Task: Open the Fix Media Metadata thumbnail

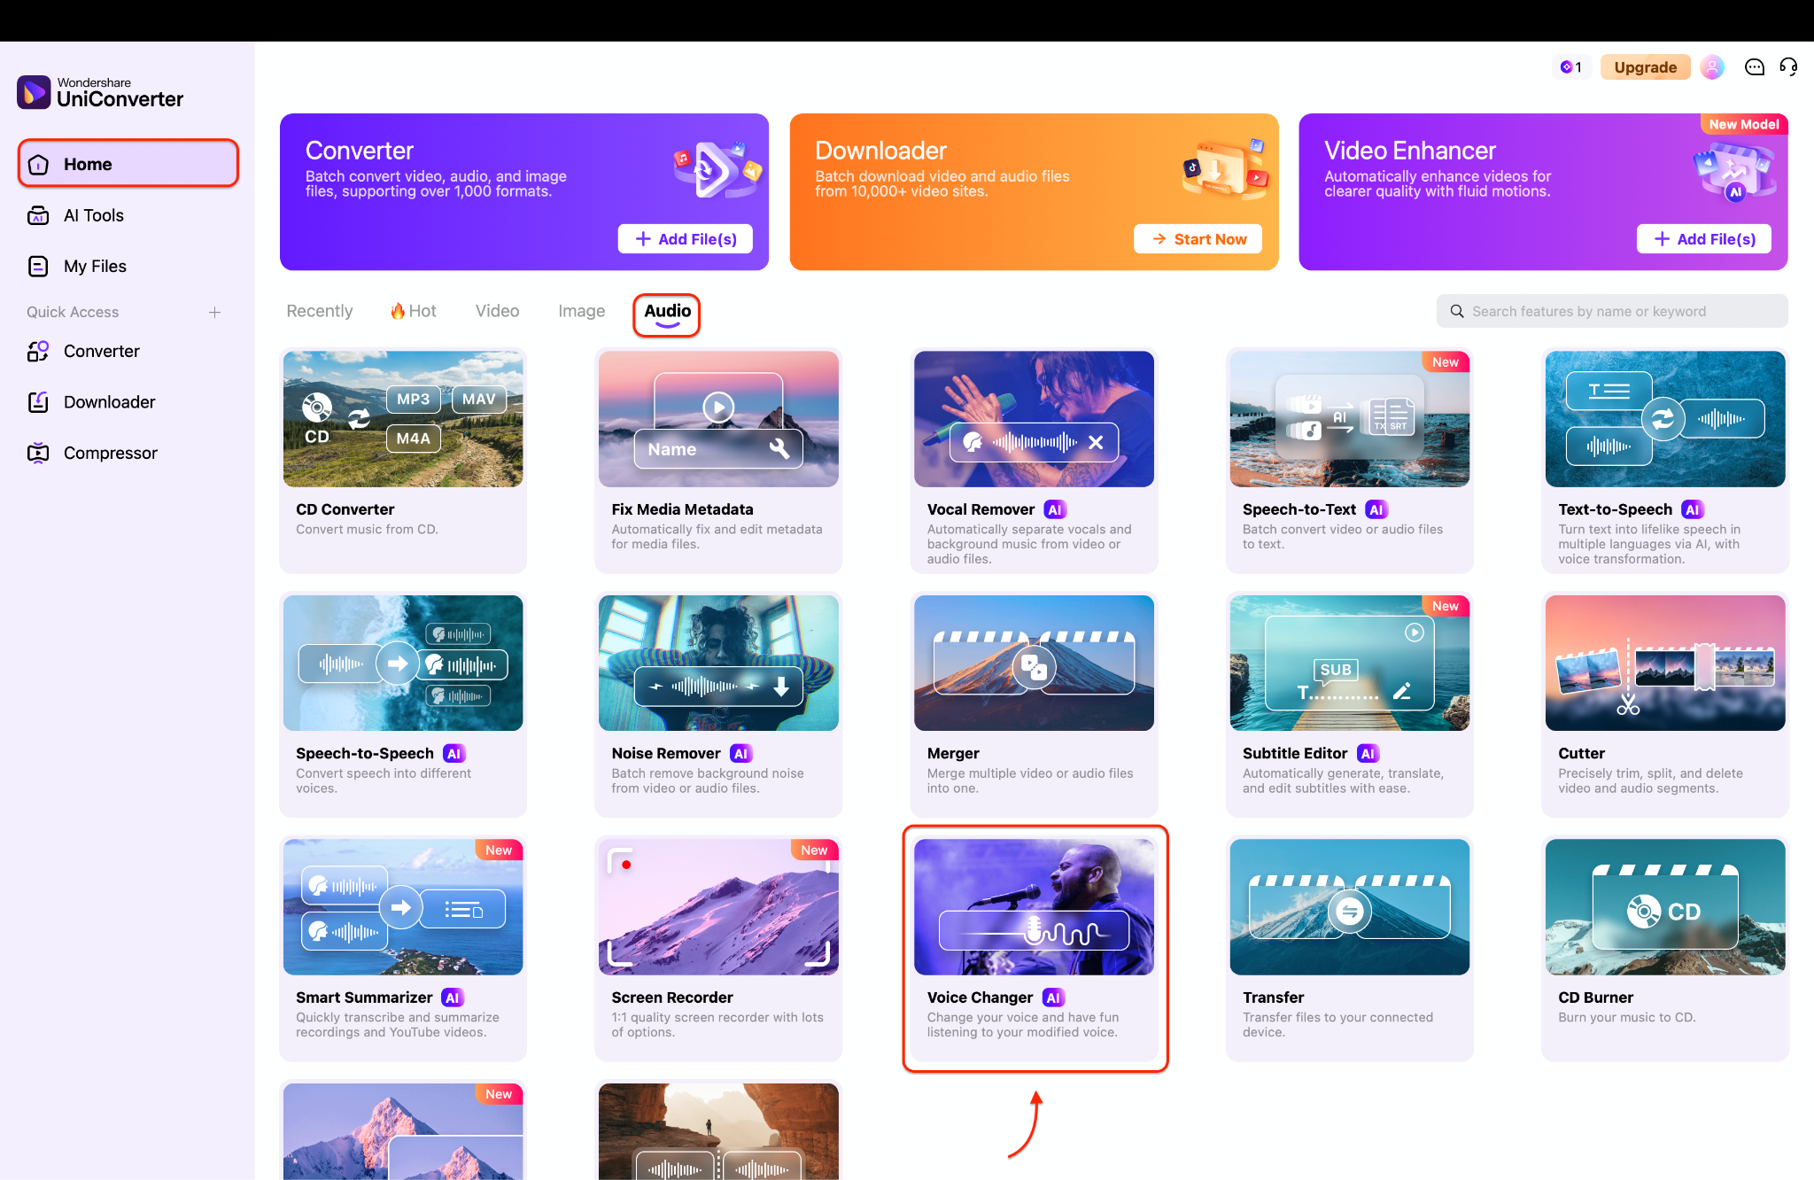Action: [x=718, y=419]
